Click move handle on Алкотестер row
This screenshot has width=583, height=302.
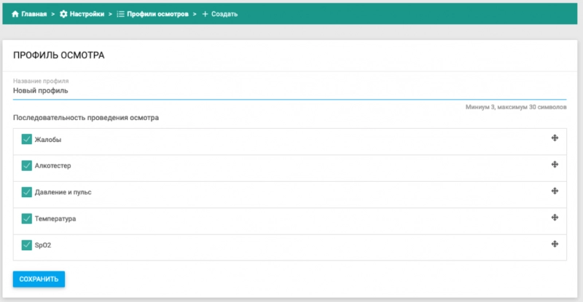pos(555,164)
